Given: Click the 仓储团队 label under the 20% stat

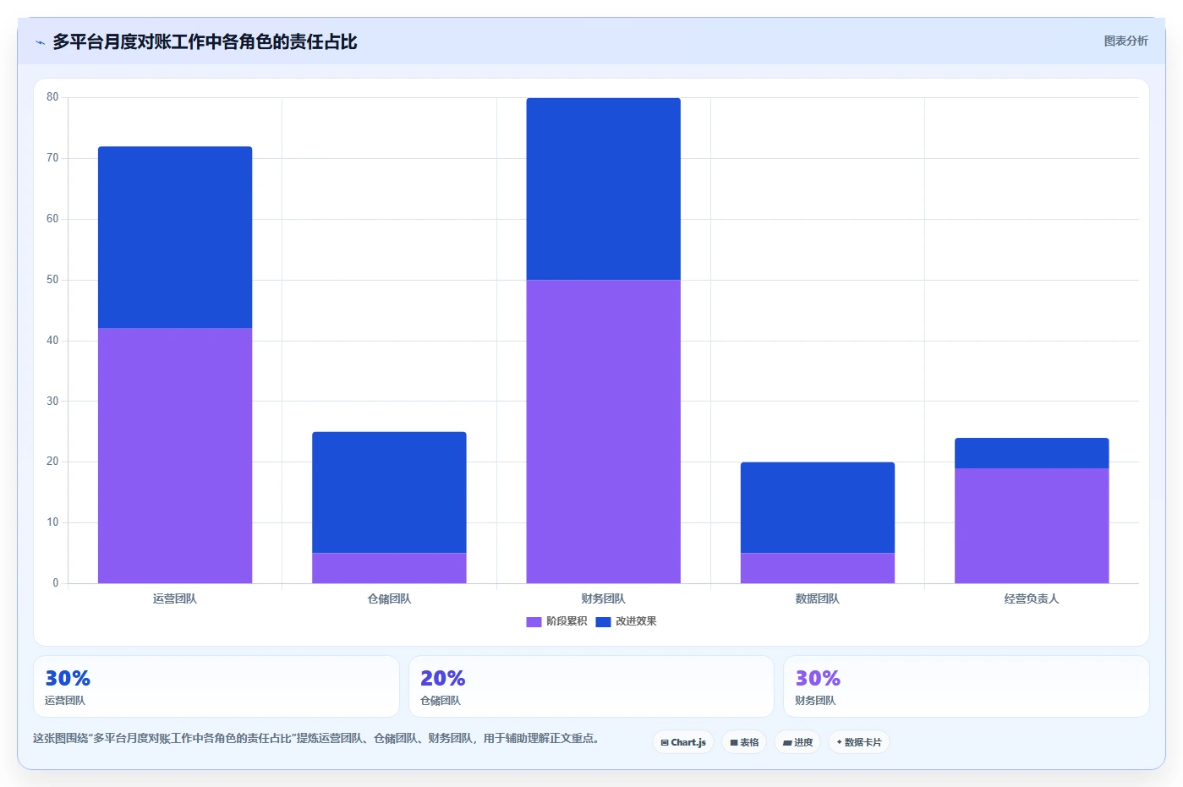Looking at the screenshot, I should [x=441, y=701].
